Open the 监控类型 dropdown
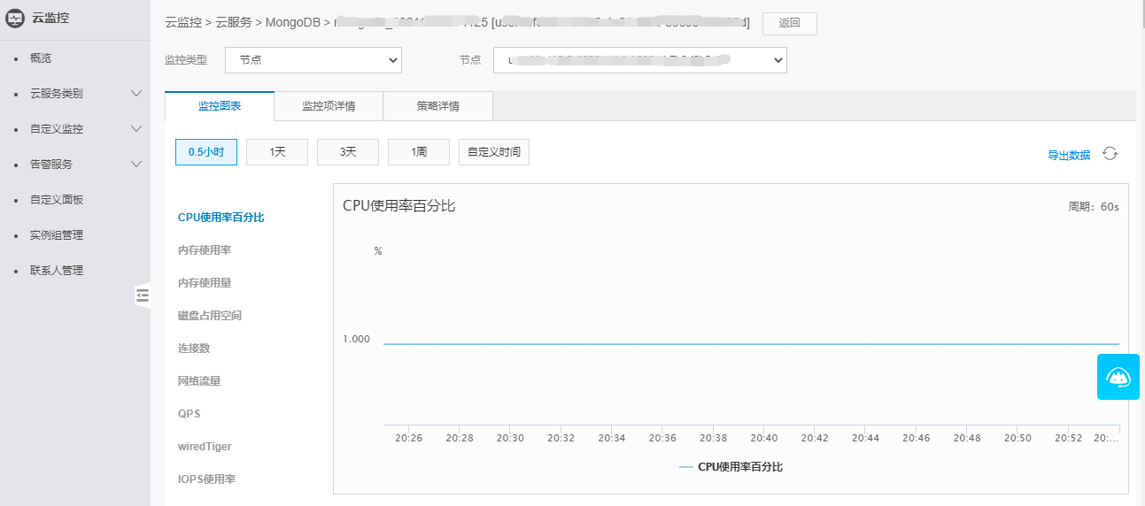 pos(313,60)
